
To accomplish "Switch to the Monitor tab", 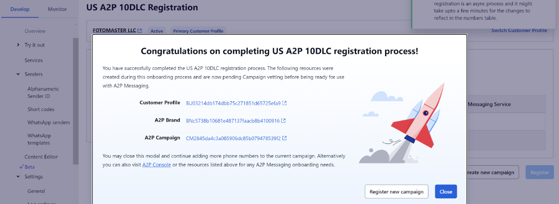I will click(57, 9).
